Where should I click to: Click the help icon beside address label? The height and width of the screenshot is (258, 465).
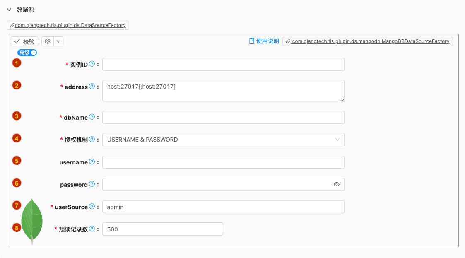click(x=92, y=87)
